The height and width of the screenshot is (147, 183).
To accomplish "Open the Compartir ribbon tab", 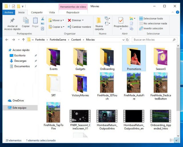I will tap(37, 12).
